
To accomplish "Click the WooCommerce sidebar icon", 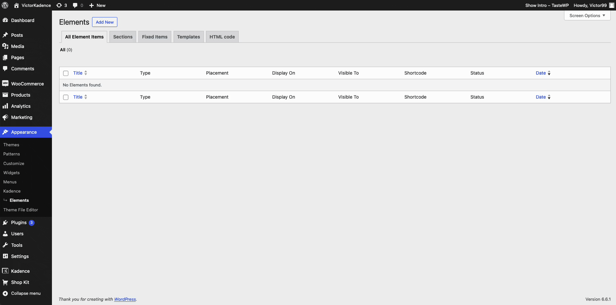I will click(5, 83).
